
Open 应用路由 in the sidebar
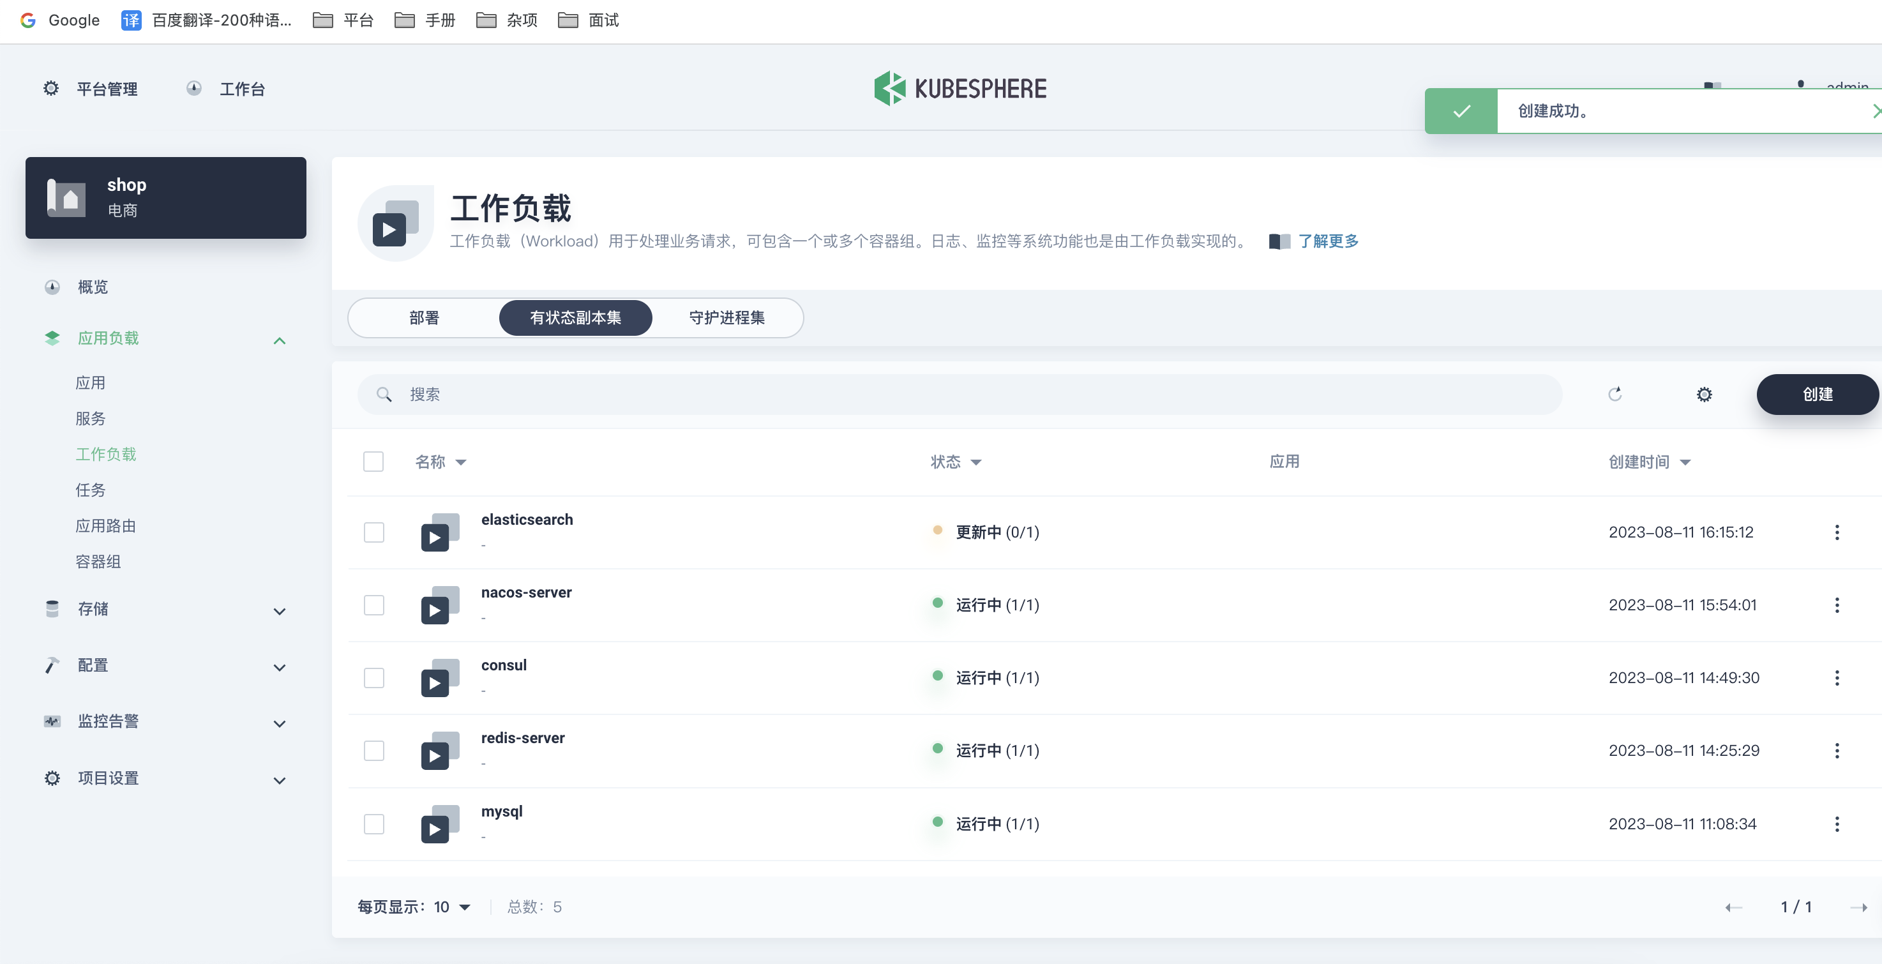pyautogui.click(x=106, y=525)
